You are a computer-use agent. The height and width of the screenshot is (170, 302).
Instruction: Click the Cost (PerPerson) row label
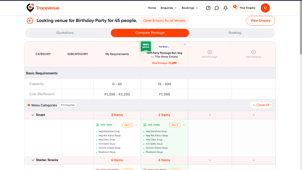tap(42, 94)
